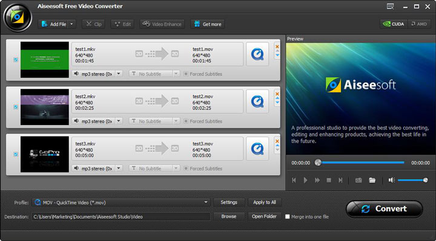Remove test2.mkv with the orange X

point(277,94)
